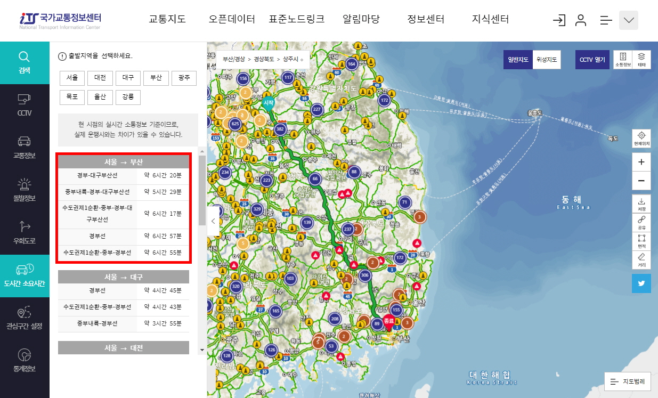The width and height of the screenshot is (658, 398).
Task: Center map with 현재위치 button
Action: click(641, 139)
